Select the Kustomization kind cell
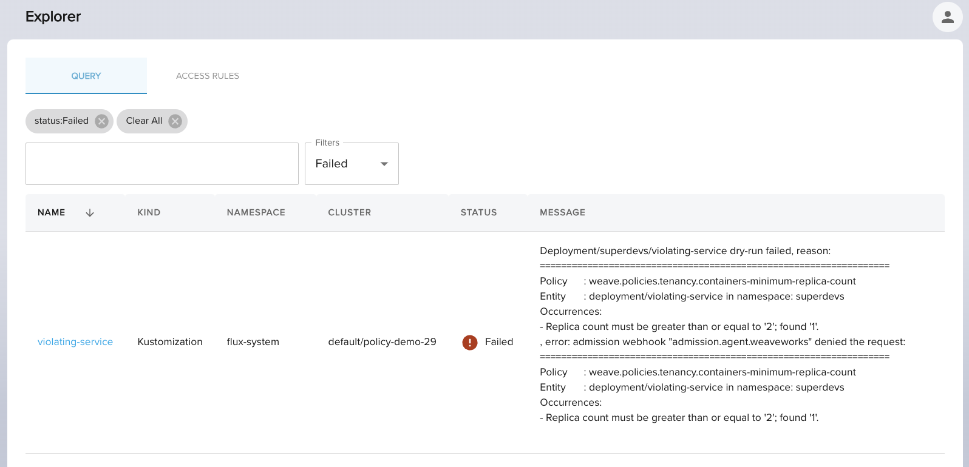Viewport: 969px width, 467px height. pyautogui.click(x=170, y=342)
